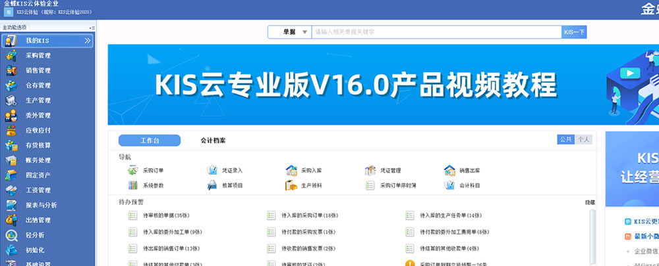This screenshot has width=659, height=266.
Task: Open the 工资管理 module icon
Action: (x=11, y=190)
